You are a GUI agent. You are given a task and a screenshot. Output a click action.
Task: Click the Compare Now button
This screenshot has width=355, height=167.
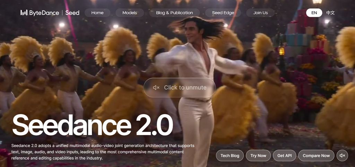click(x=316, y=156)
